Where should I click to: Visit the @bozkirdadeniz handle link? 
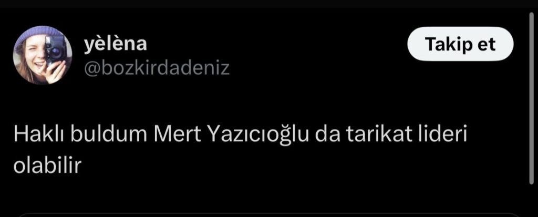(157, 68)
